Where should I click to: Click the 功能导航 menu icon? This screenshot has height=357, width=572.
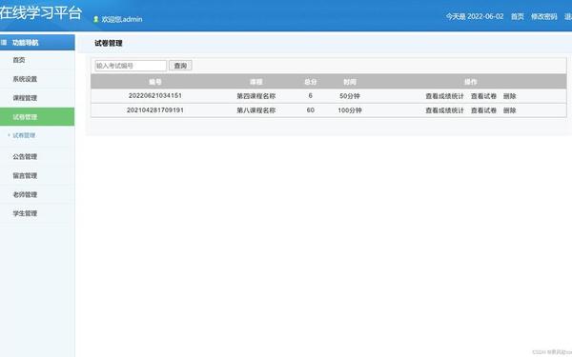(x=4, y=43)
